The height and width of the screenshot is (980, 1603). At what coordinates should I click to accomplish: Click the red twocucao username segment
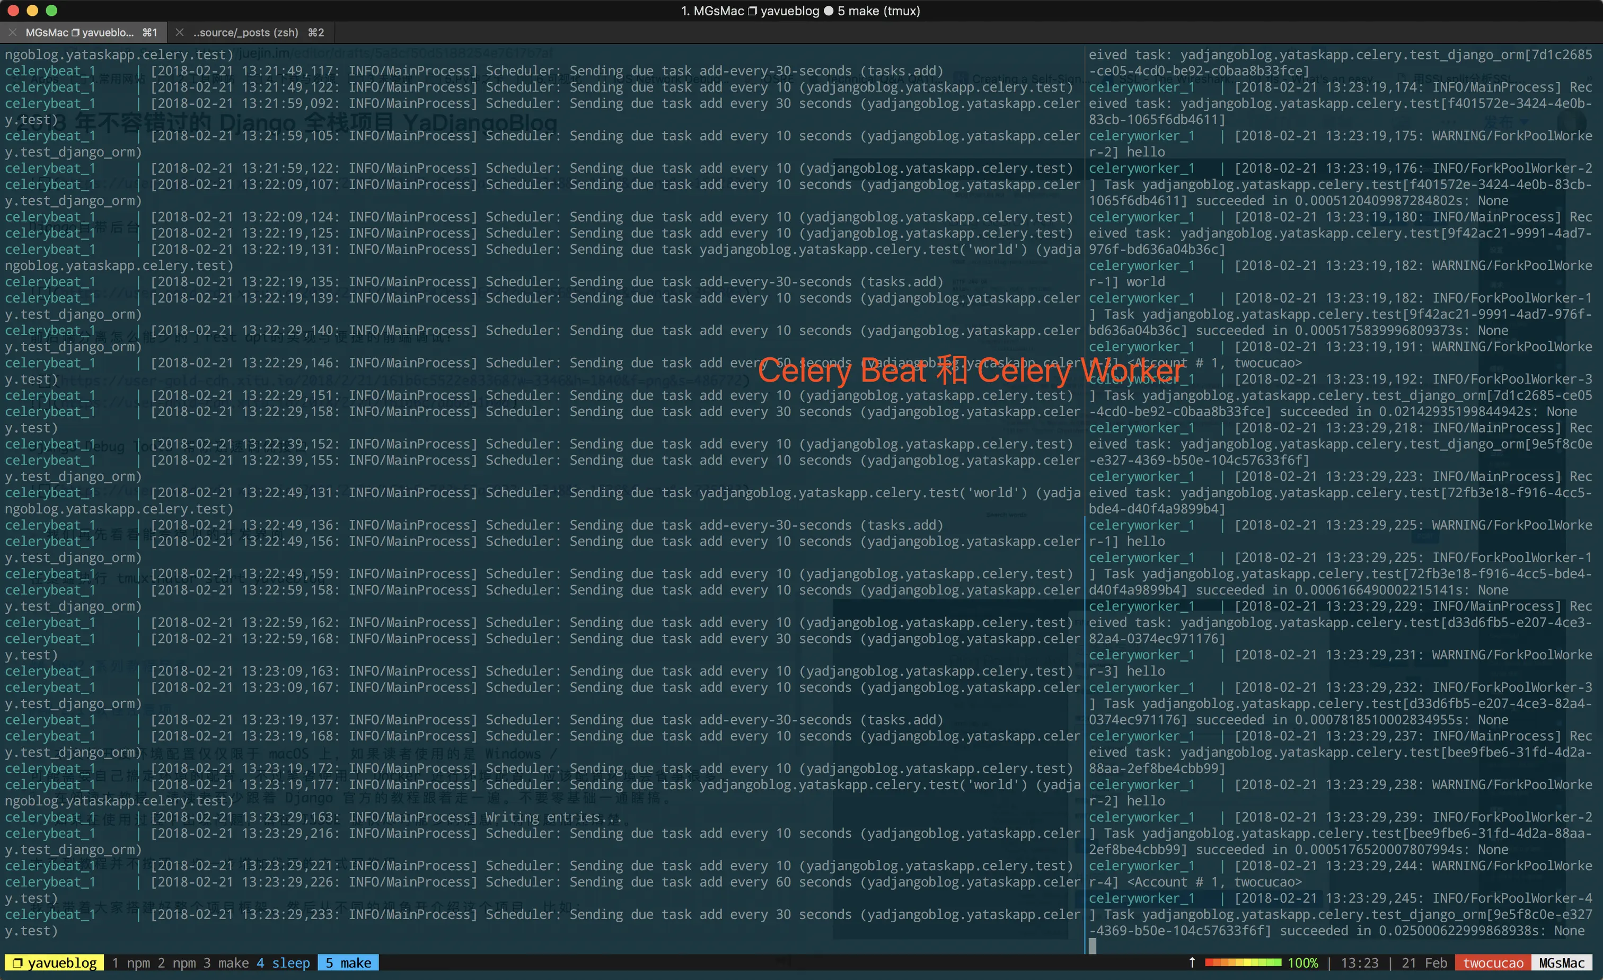1493,963
